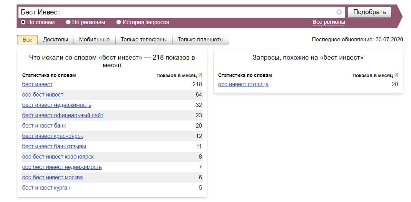This screenshot has height=202, width=411.
Task: Switch to the "Только телефоны" tab
Action: coord(144,40)
